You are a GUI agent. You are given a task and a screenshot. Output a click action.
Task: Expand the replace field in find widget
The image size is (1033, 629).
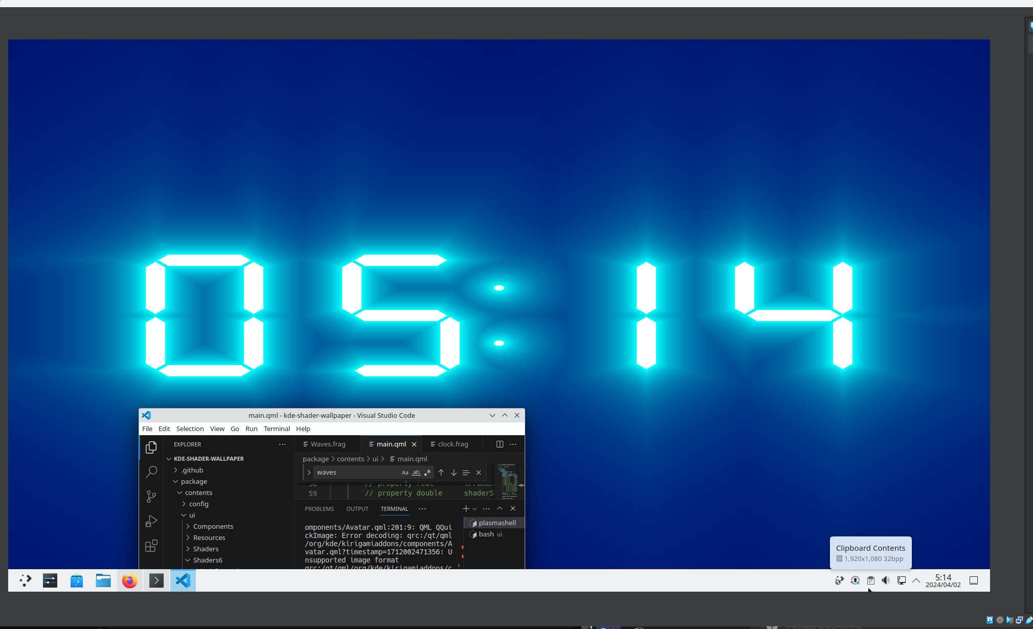[x=309, y=473]
